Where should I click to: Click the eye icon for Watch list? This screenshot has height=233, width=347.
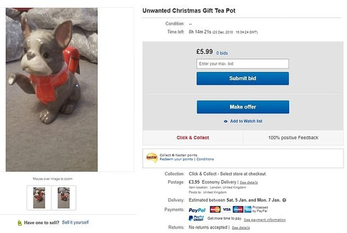226,121
